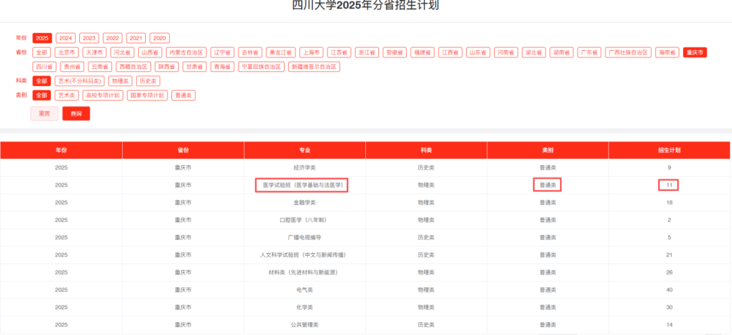The height and width of the screenshot is (335, 732).
Task: Filter by province 西藏自治区
Action: click(x=133, y=67)
